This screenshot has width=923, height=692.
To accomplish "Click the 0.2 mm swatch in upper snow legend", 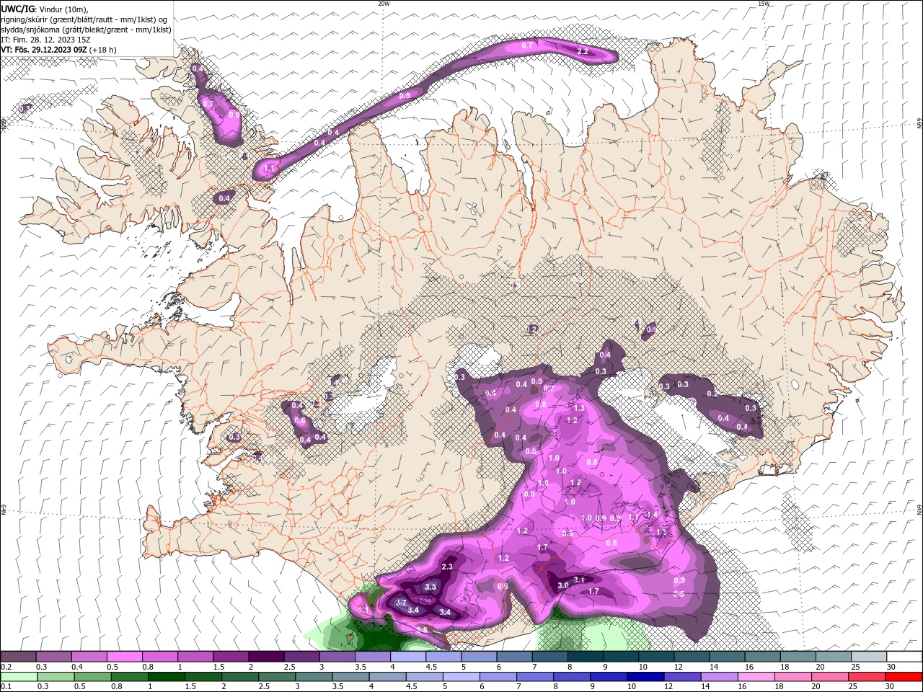I will point(18,657).
